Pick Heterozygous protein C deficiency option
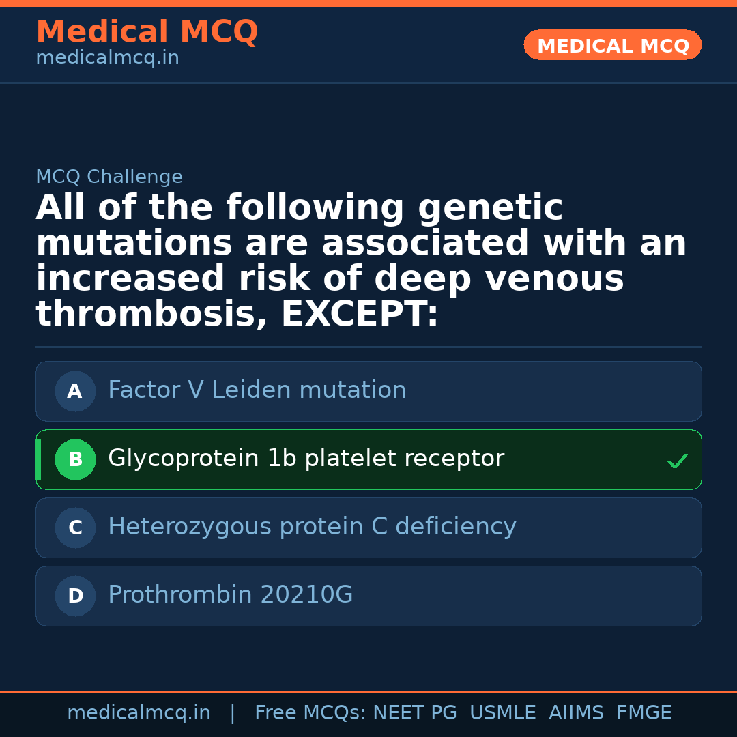The height and width of the screenshot is (737, 737). [312, 527]
